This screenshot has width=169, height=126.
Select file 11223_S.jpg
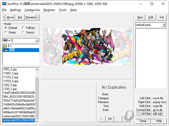click(19, 77)
